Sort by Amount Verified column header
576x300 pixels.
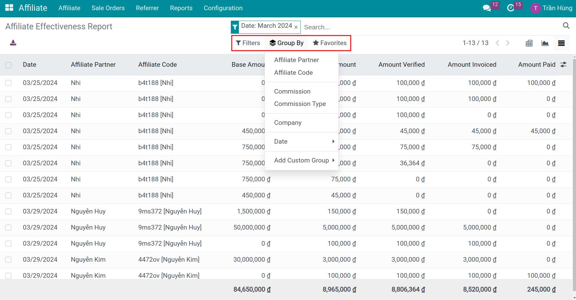[401, 65]
